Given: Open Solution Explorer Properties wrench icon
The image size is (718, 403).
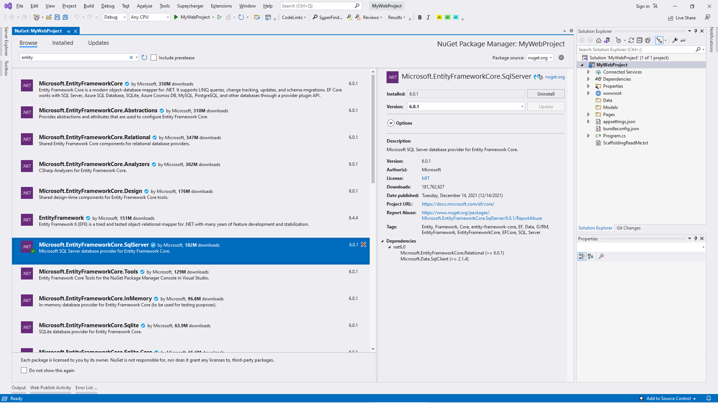Looking at the screenshot, I should click(675, 40).
